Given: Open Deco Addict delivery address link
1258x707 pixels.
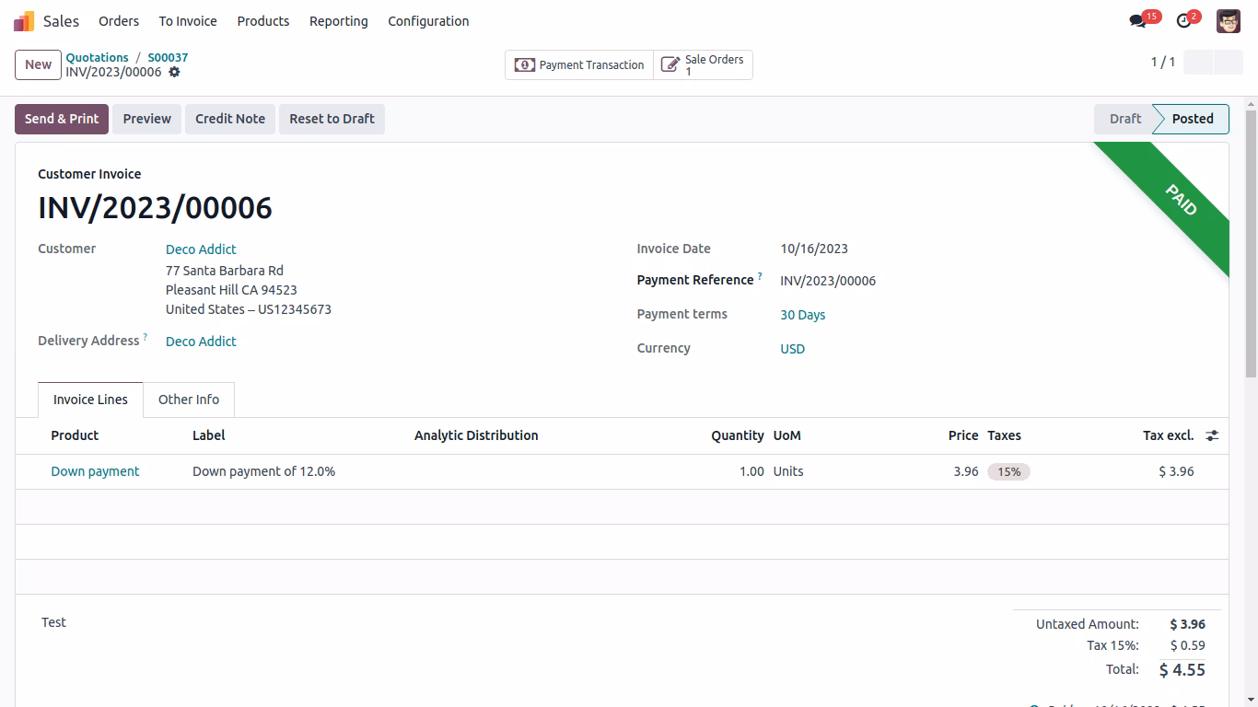Looking at the screenshot, I should coord(201,342).
